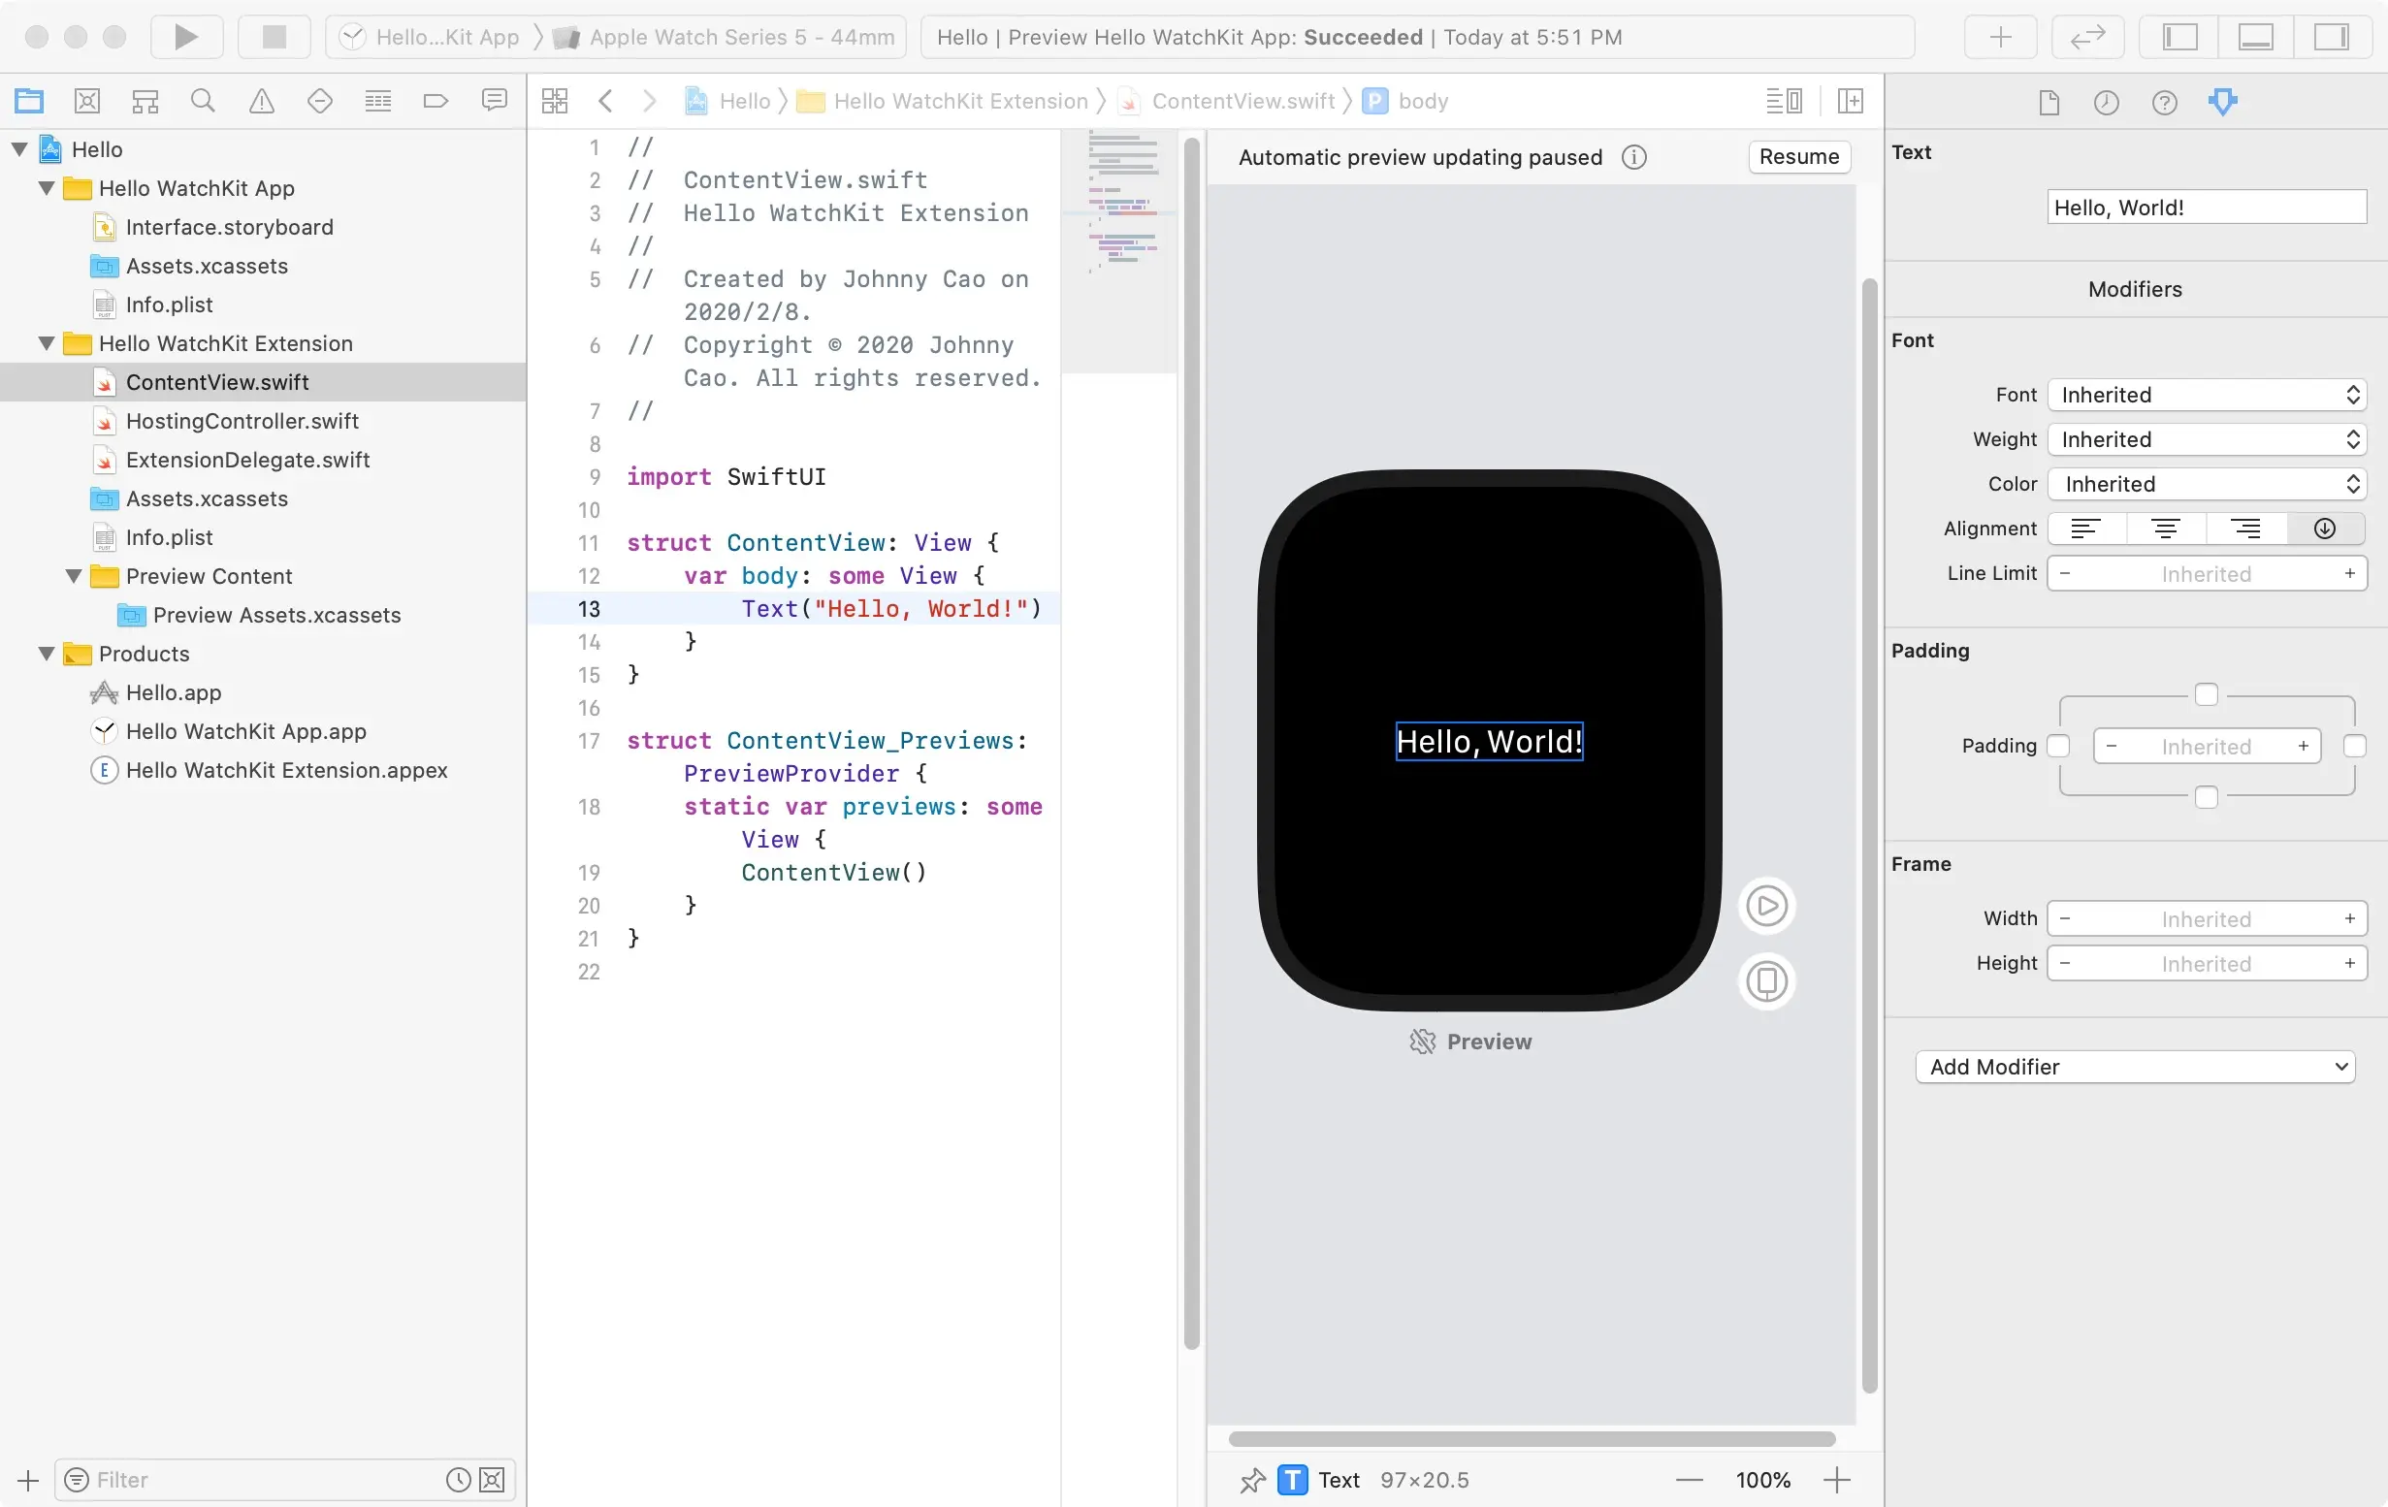2388x1507 pixels.
Task: Open the Issue navigator warning icon
Action: [x=261, y=100]
